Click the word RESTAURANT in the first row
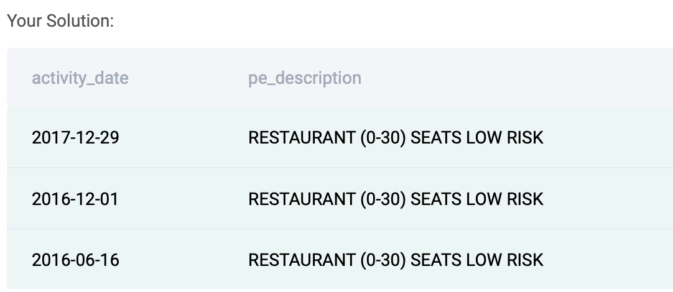This screenshot has height=292, width=673. pos(302,138)
